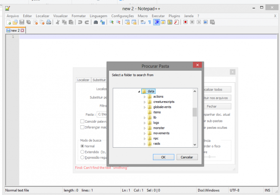Toggle word wrap from the toolbar
This screenshot has width=280, height=195.
point(143,22)
